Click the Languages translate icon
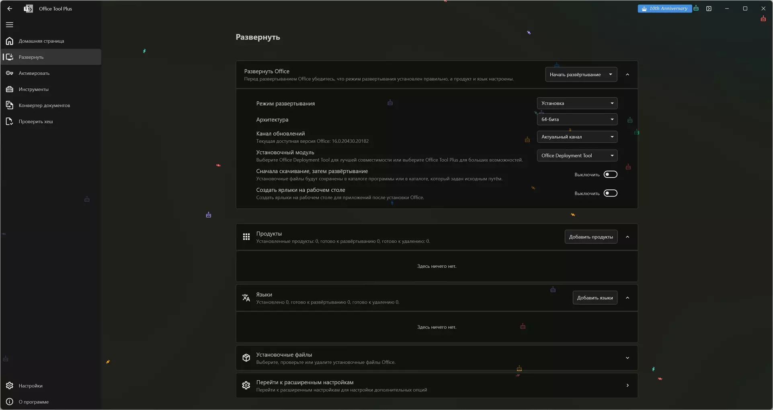 [246, 298]
